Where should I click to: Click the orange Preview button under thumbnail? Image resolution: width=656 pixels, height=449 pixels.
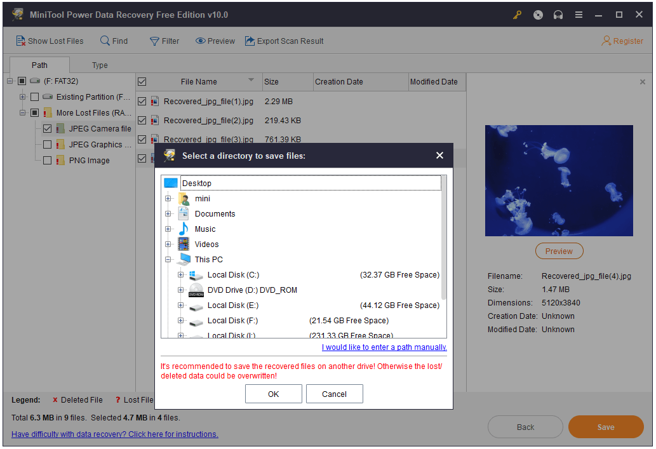point(559,251)
